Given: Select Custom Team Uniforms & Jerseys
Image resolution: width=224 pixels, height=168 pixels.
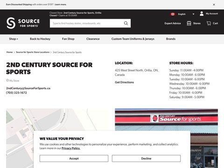Looking at the screenshot, I should point(133,39).
